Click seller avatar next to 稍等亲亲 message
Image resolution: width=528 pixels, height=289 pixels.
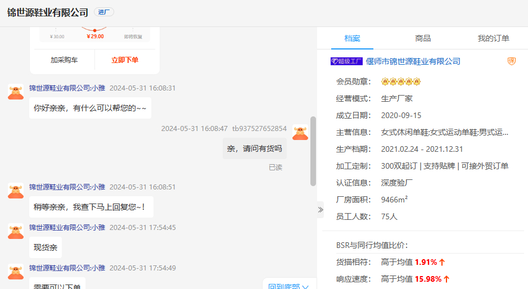tap(16, 191)
